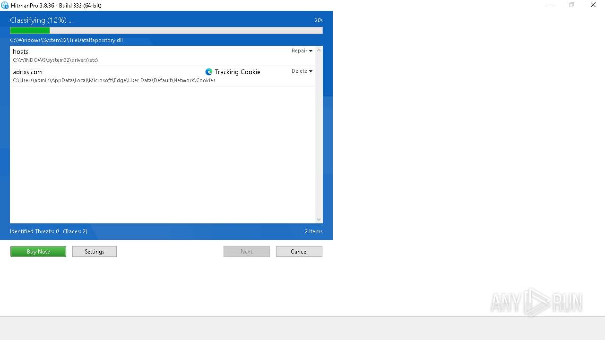
Task: Click the TileDataRepository.dll scanning path text
Action: pyautogui.click(x=66, y=40)
